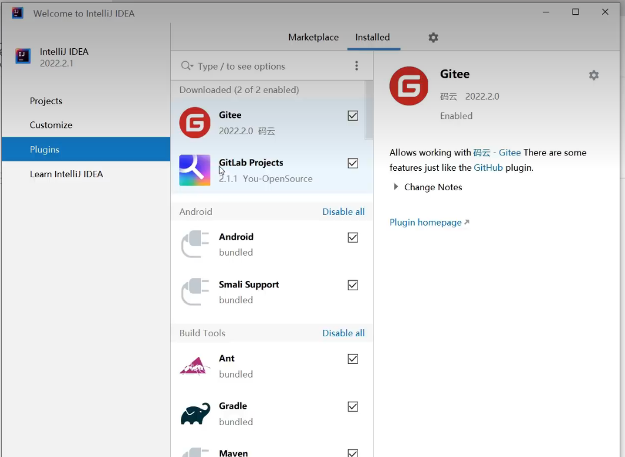
Task: Expand the Change Notes section
Action: 396,187
